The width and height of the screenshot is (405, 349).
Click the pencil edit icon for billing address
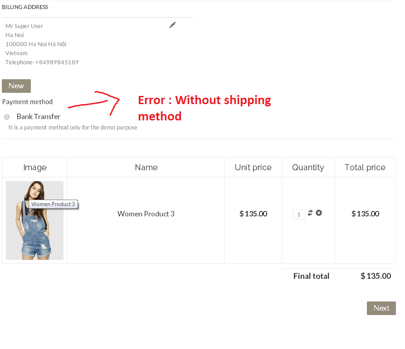click(x=172, y=25)
